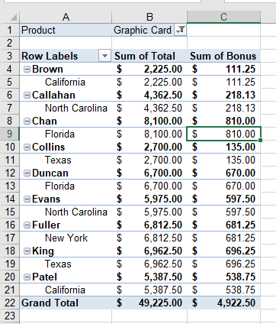Select row 1 header
The height and width of the screenshot is (324, 276).
[x=10, y=30]
